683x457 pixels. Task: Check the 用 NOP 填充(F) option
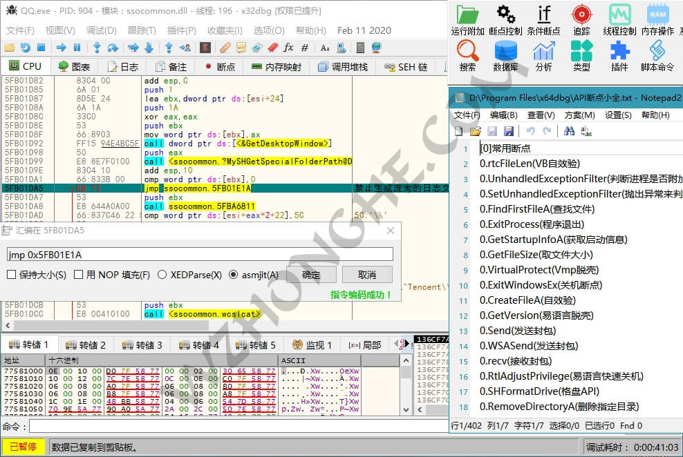(78, 275)
